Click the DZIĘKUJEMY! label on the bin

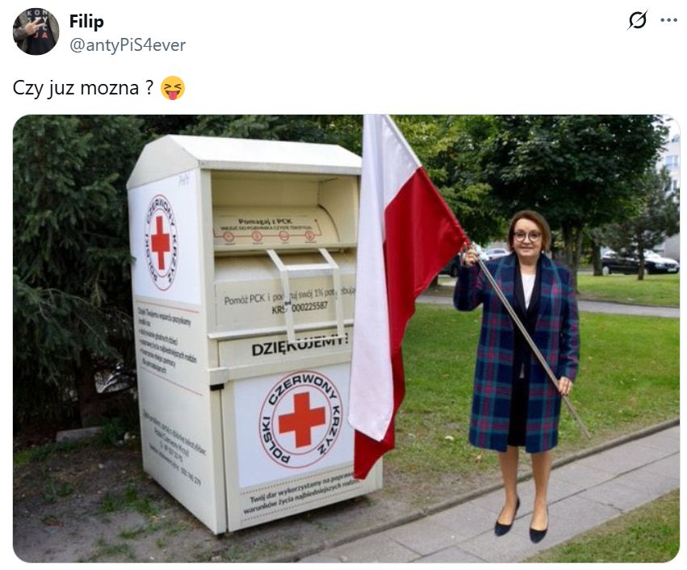[300, 345]
